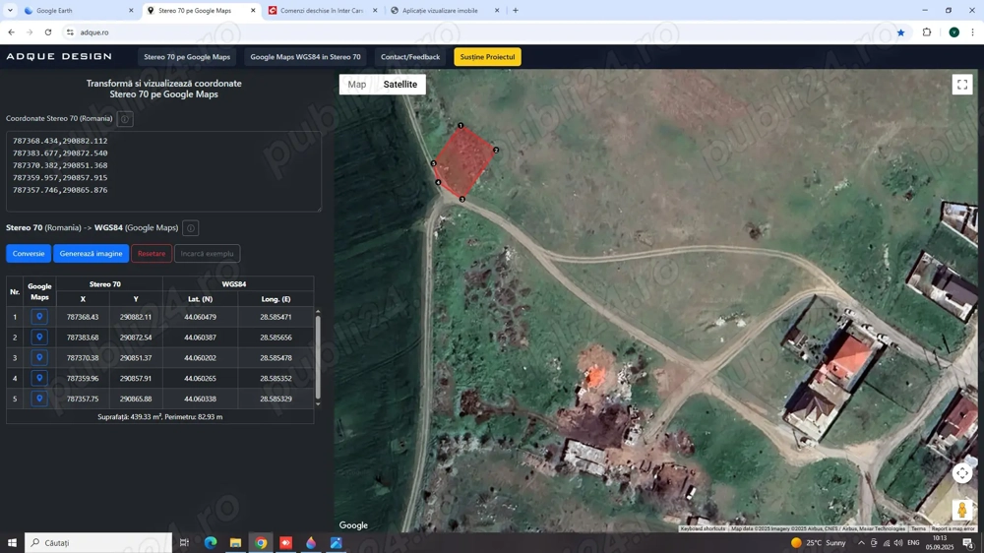Click the Generează imagine button

pos(91,254)
